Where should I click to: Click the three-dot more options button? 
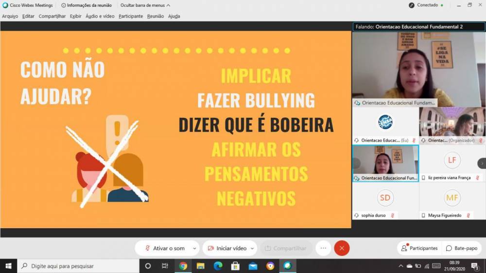pyautogui.click(x=323, y=248)
